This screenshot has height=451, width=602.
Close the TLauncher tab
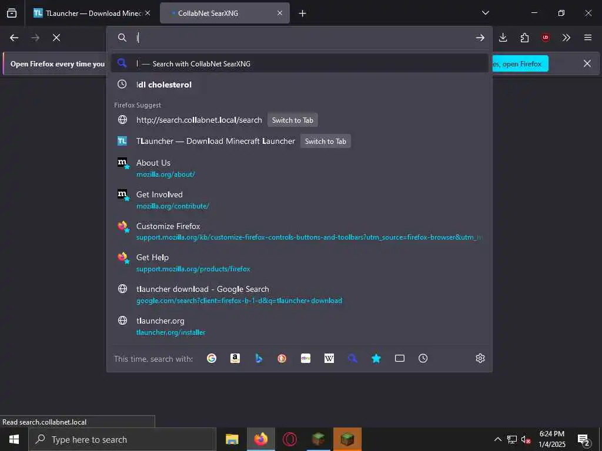pos(148,14)
